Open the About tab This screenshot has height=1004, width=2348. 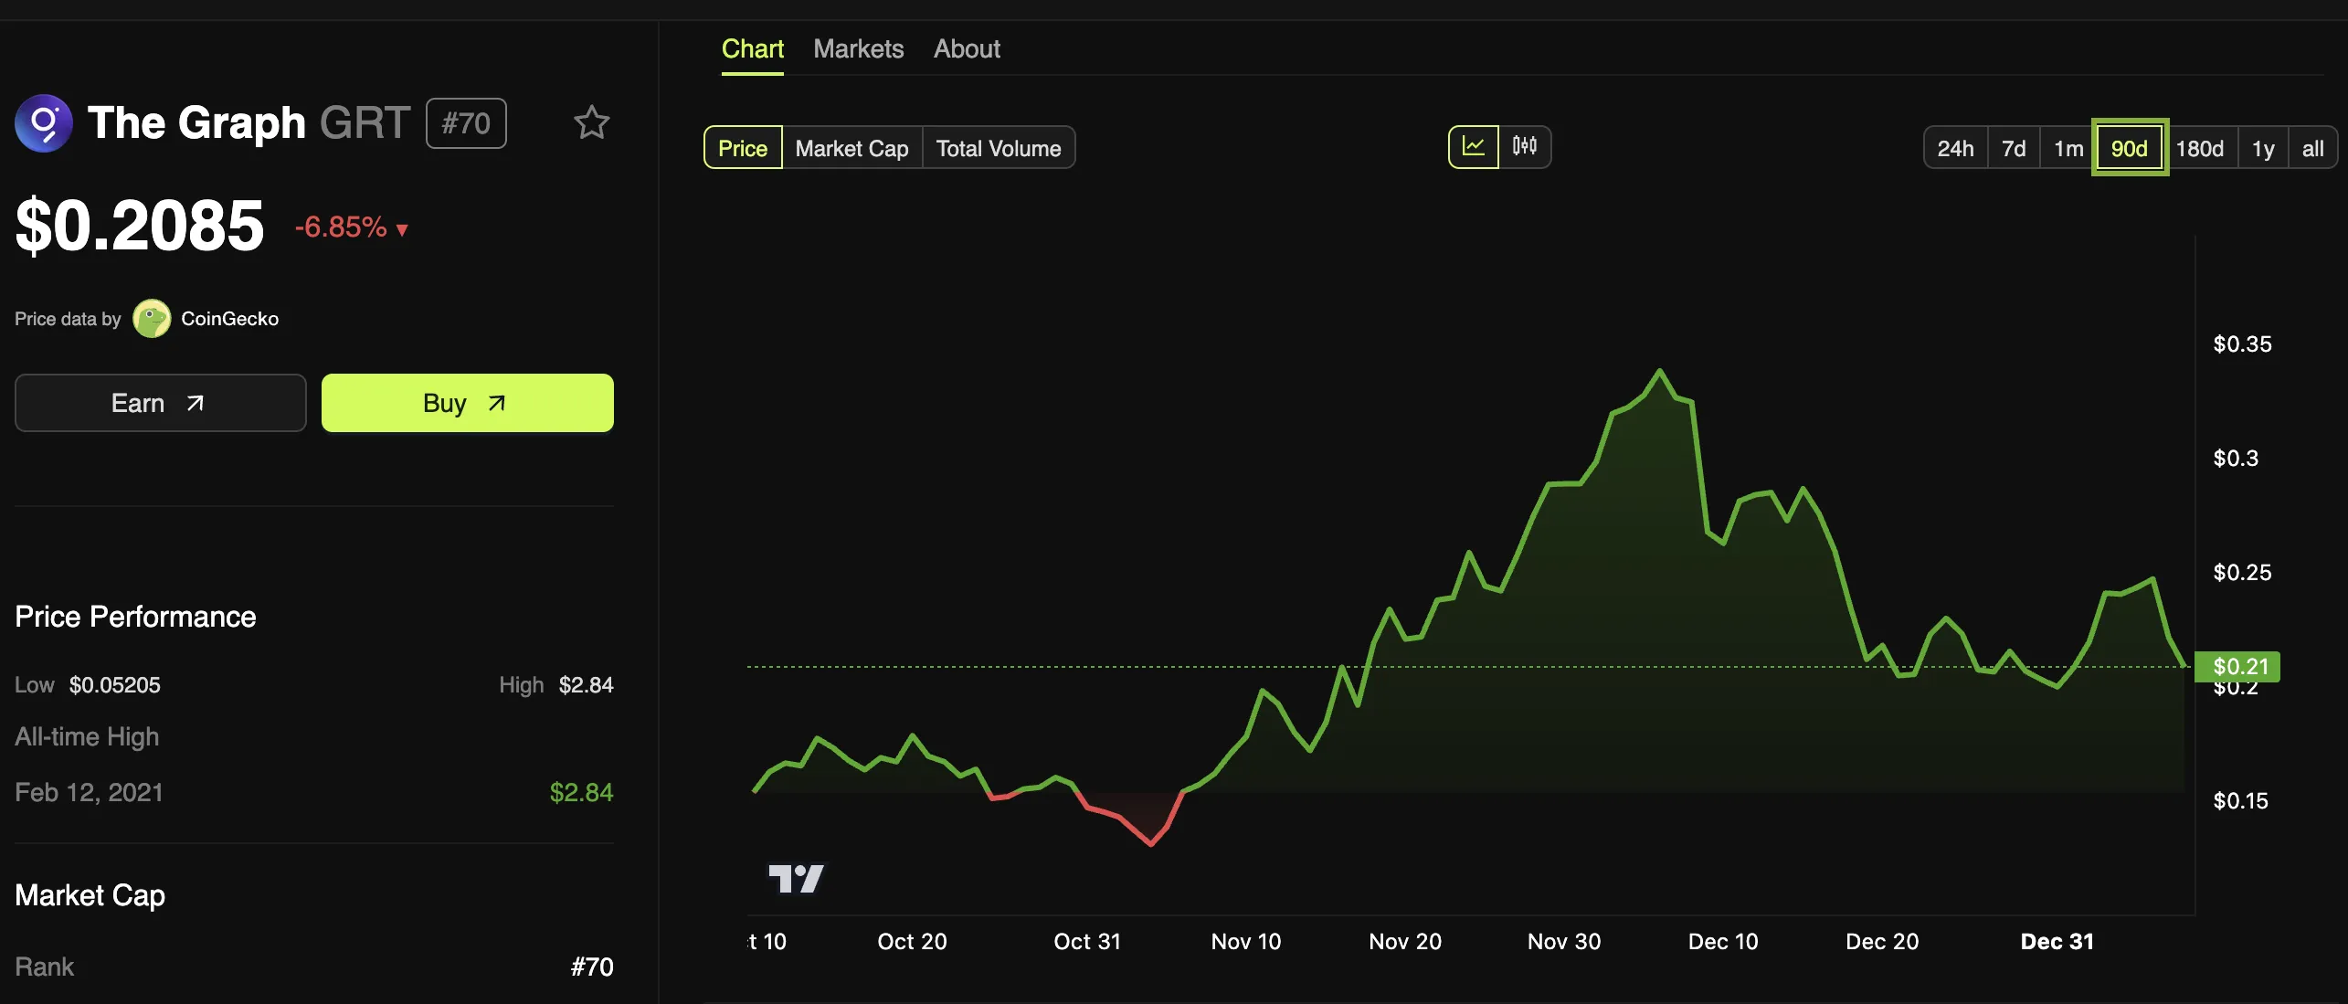pos(967,48)
